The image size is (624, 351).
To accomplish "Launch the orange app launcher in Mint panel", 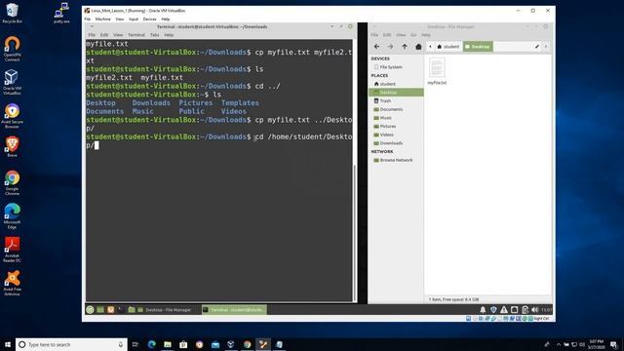I will (110, 310).
